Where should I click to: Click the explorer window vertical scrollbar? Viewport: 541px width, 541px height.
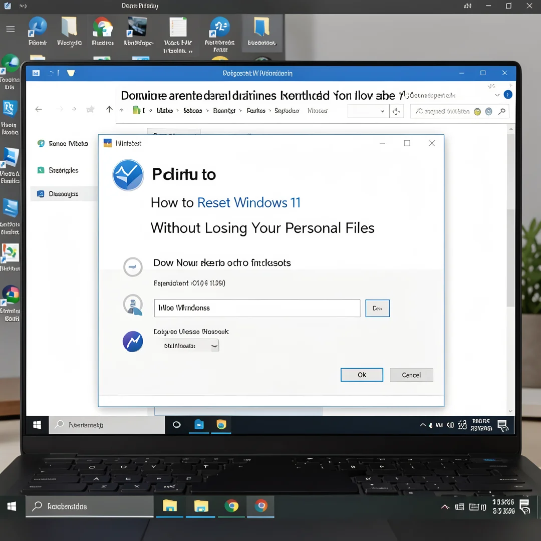pos(510,259)
